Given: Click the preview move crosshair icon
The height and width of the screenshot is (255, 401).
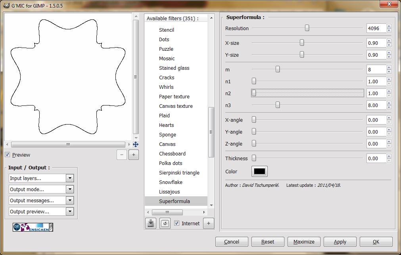Looking at the screenshot, I should 136,144.
